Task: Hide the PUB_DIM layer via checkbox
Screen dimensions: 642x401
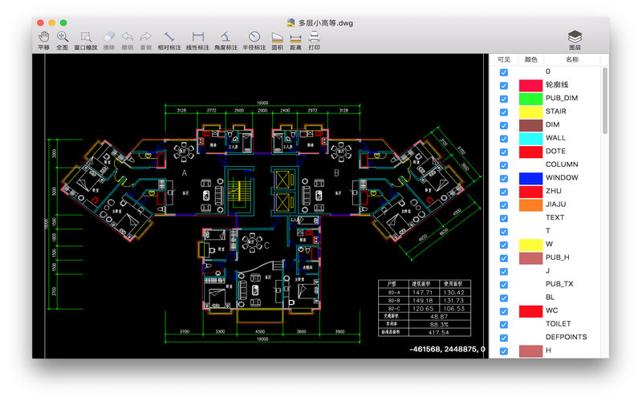Action: coord(504,99)
